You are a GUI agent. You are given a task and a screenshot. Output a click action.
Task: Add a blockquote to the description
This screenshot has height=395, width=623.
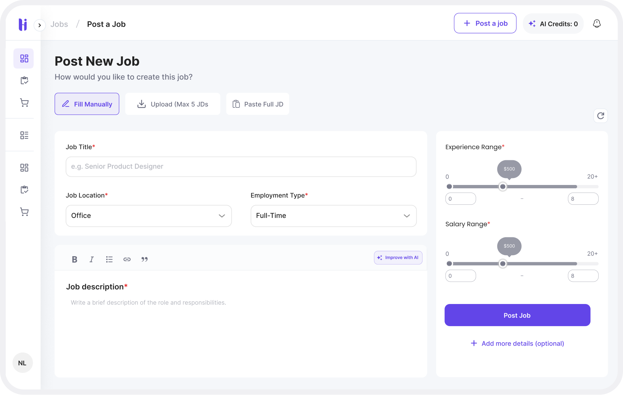(x=145, y=259)
